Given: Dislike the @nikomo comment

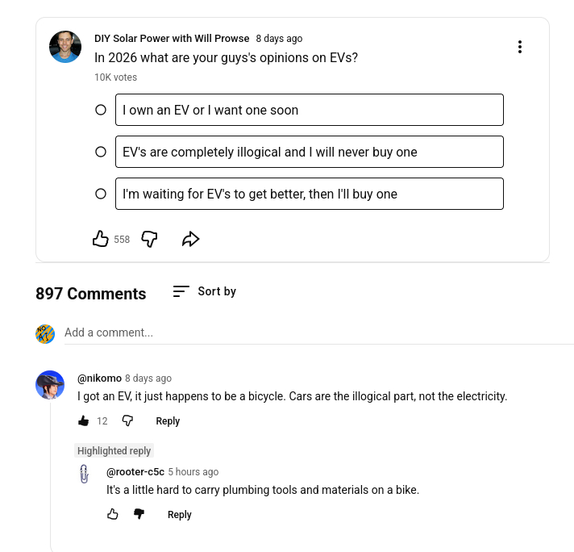Looking at the screenshot, I should (x=127, y=420).
